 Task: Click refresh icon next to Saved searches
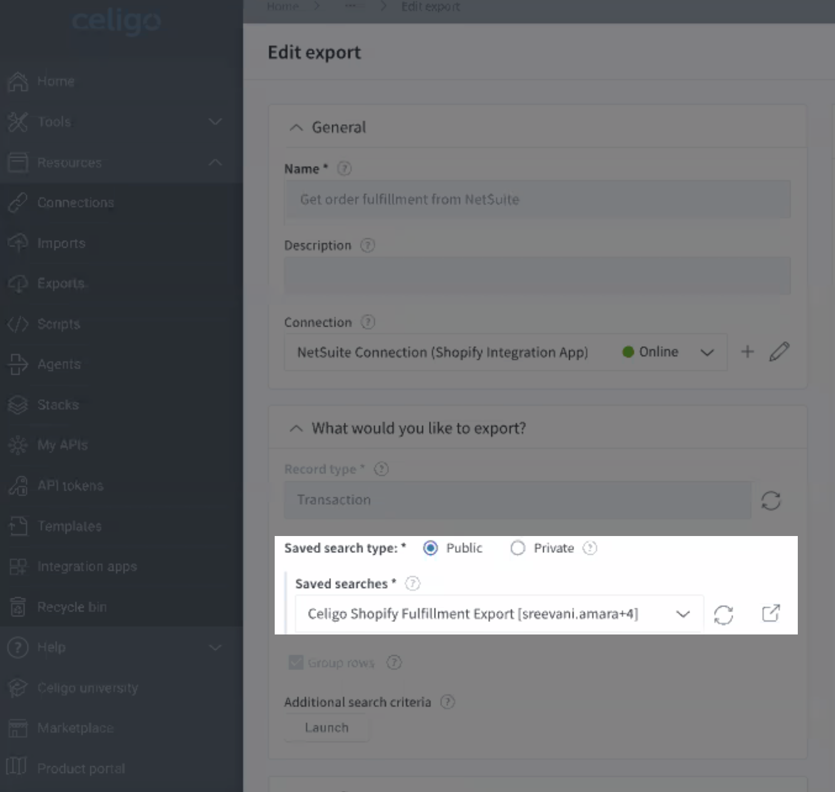(723, 614)
